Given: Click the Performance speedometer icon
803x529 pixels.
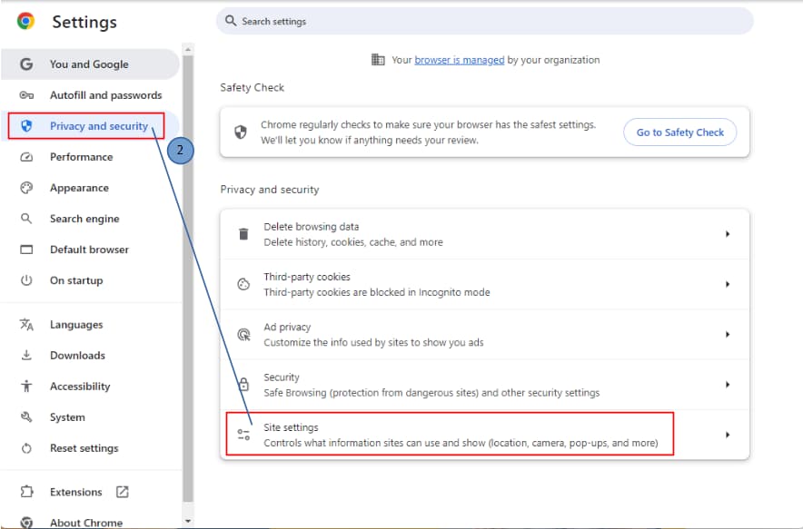Looking at the screenshot, I should coord(25,157).
